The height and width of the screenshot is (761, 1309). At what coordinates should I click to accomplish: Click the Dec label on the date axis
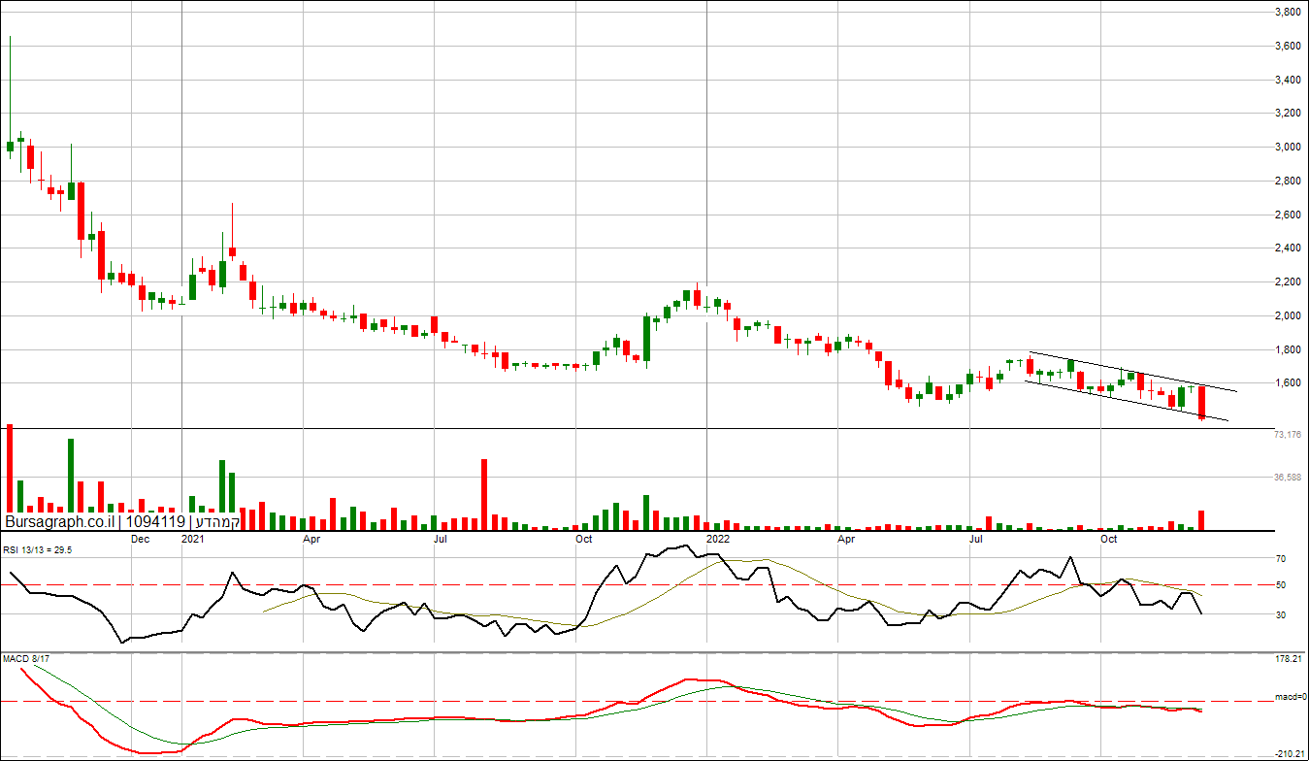coord(140,538)
